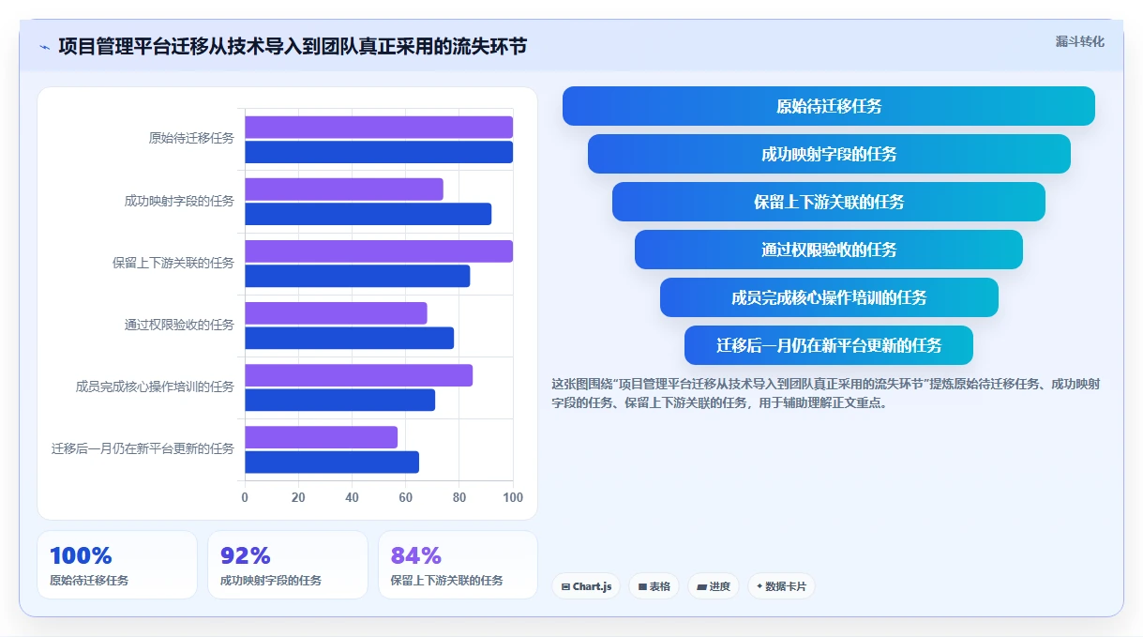1143x637 pixels.
Task: Click the 保留上下游关联的任务 funnel stage
Action: (829, 202)
